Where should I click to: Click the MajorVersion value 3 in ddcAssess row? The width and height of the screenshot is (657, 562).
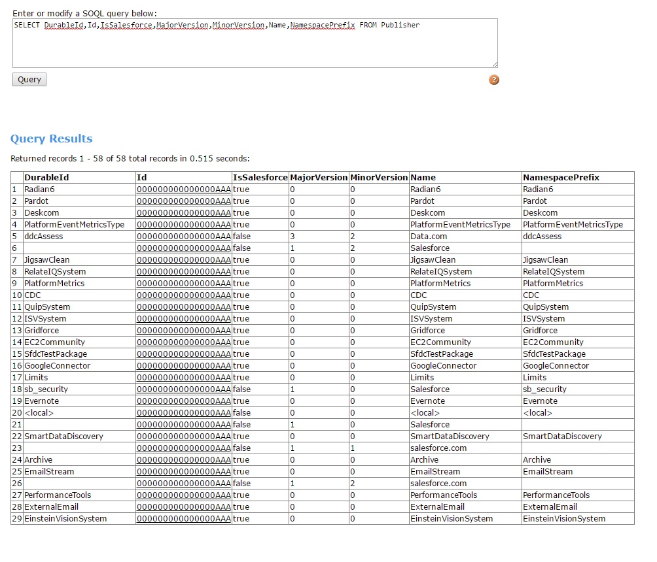tap(292, 236)
